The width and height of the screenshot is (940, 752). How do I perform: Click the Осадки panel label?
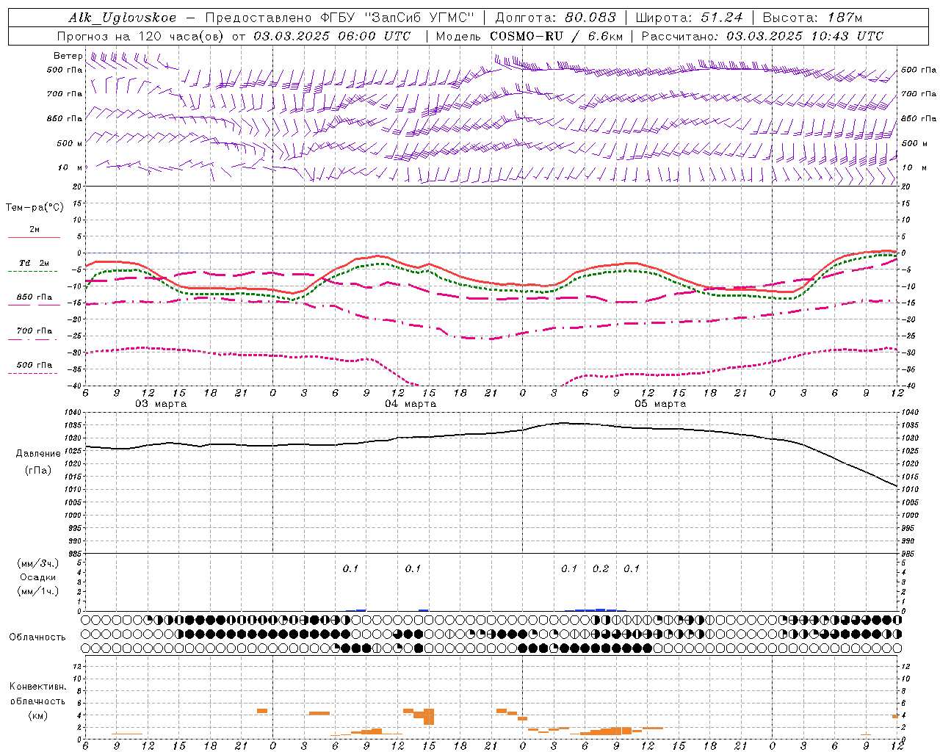[38, 577]
